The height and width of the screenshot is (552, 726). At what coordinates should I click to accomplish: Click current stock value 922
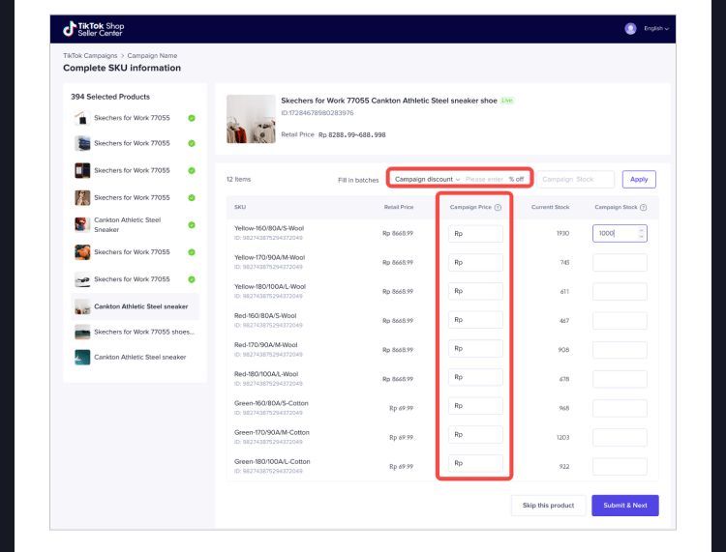(564, 467)
